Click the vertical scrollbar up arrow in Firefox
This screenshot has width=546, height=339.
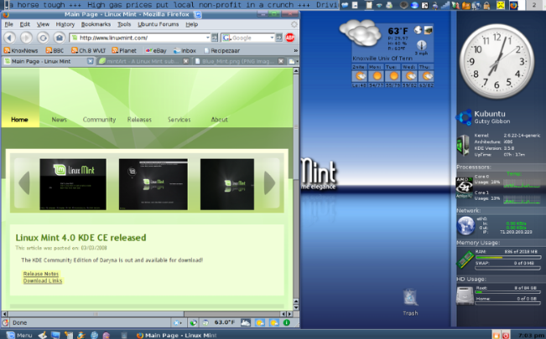pyautogui.click(x=296, y=70)
